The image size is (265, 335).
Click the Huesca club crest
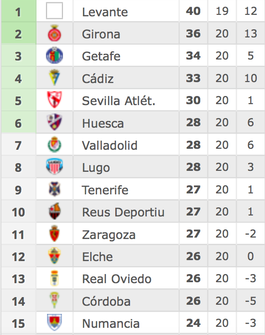coord(55,122)
